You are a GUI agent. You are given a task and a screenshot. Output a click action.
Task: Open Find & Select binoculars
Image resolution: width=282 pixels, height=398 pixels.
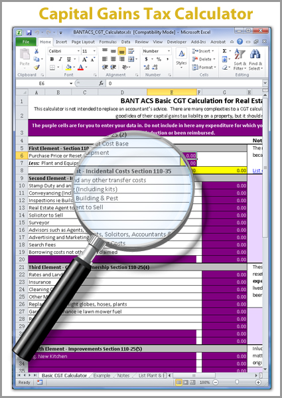(x=255, y=60)
